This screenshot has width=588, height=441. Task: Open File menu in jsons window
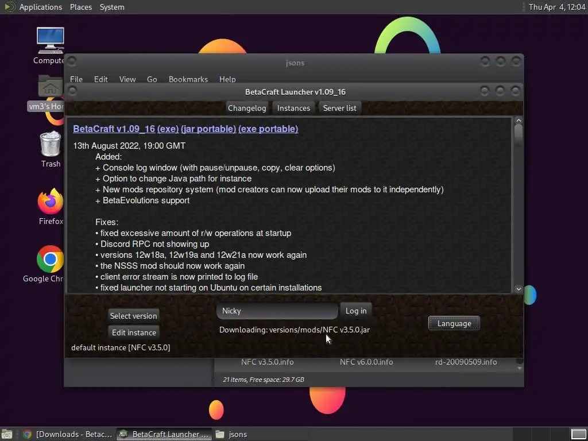tap(76, 79)
